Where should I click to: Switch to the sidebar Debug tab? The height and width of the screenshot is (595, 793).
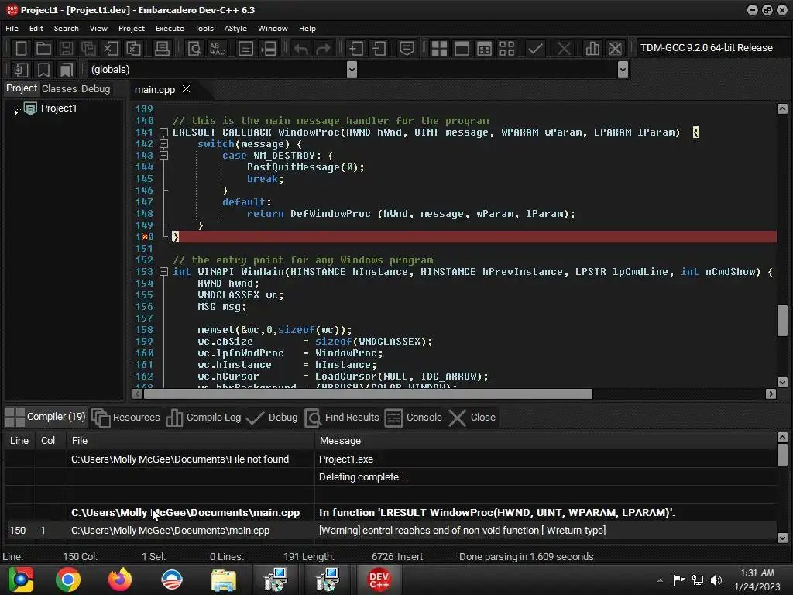95,88
